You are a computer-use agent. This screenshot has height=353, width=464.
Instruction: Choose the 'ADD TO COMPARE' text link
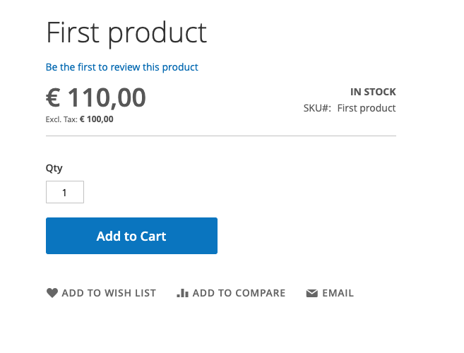(x=239, y=293)
